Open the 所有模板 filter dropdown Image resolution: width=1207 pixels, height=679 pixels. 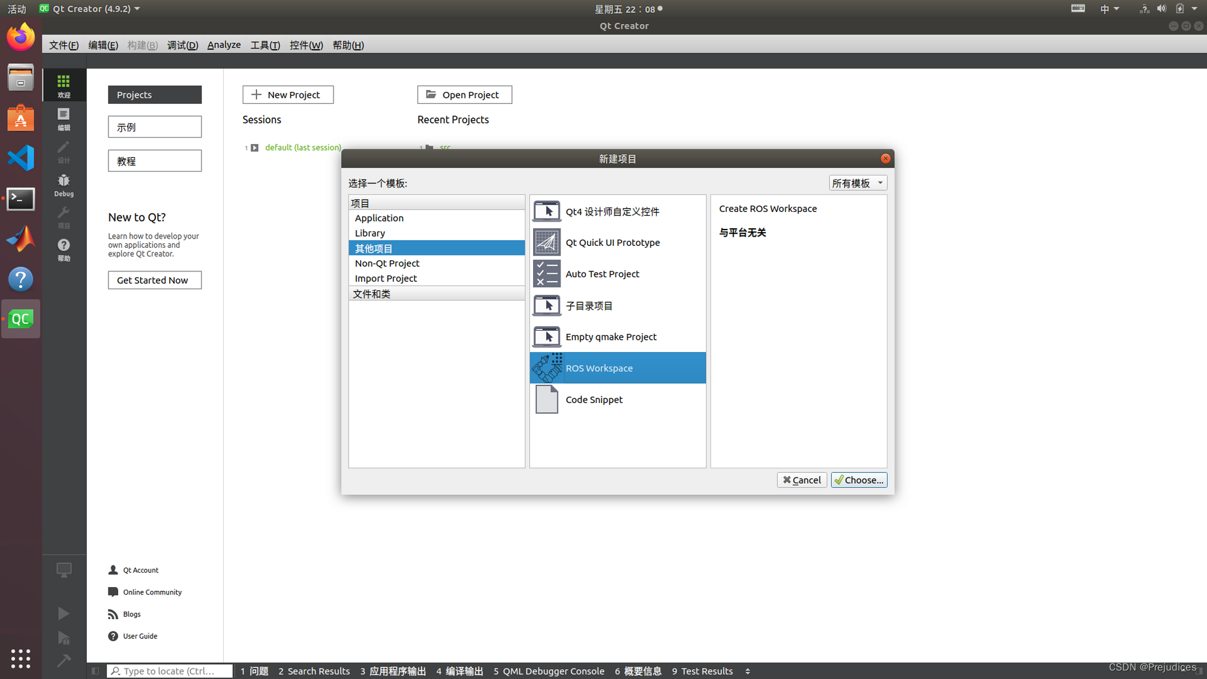(x=857, y=183)
